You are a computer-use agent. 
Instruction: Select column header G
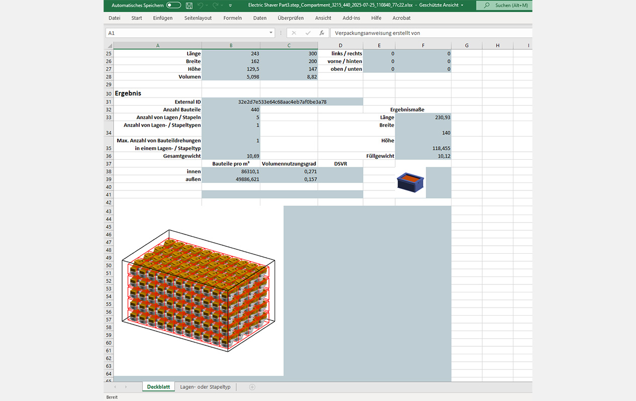coord(467,46)
